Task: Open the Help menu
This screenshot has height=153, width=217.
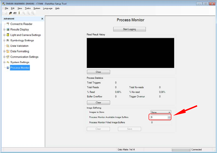Action: [57, 8]
